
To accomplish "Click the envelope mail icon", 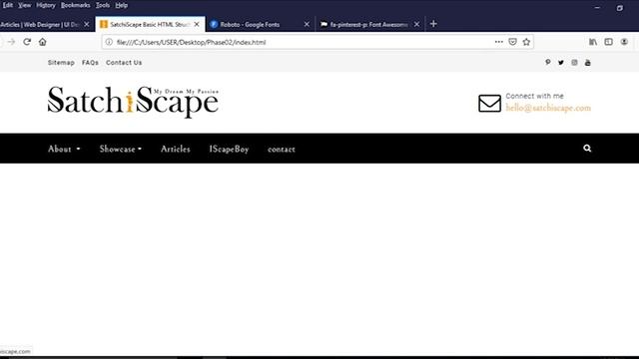I will pos(489,104).
